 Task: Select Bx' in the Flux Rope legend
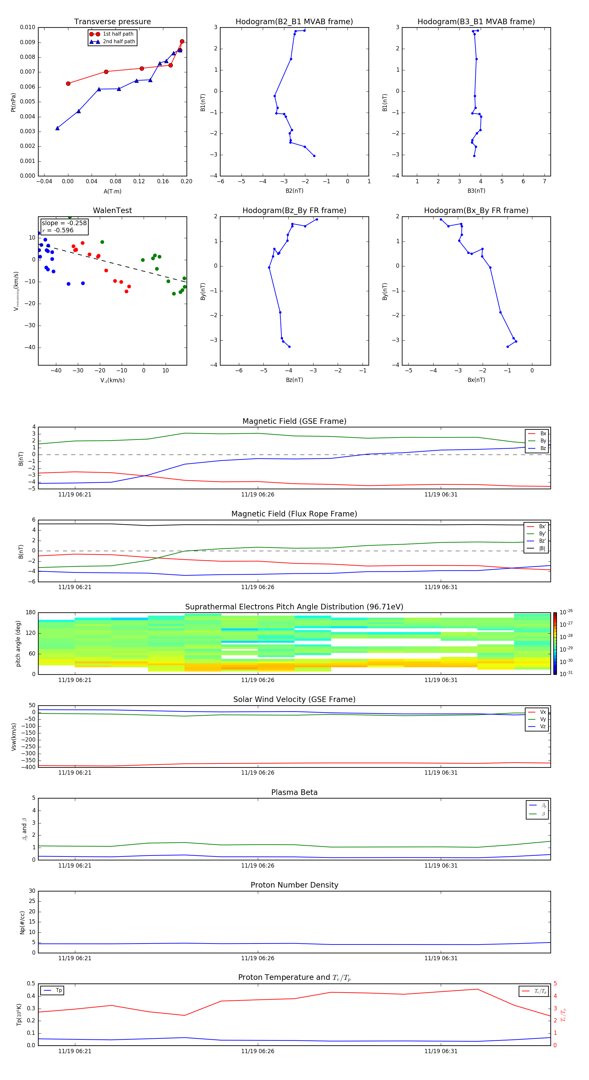(x=537, y=527)
